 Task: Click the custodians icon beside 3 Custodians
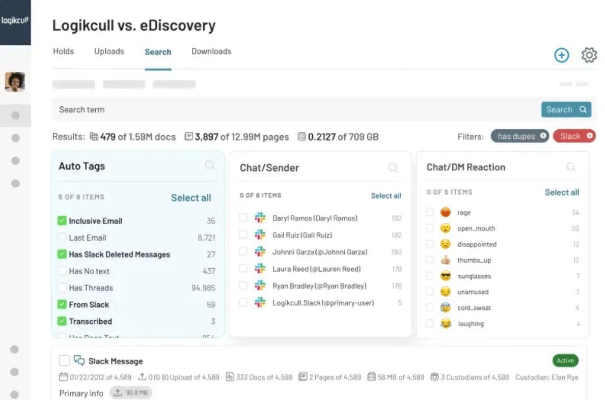(434, 377)
